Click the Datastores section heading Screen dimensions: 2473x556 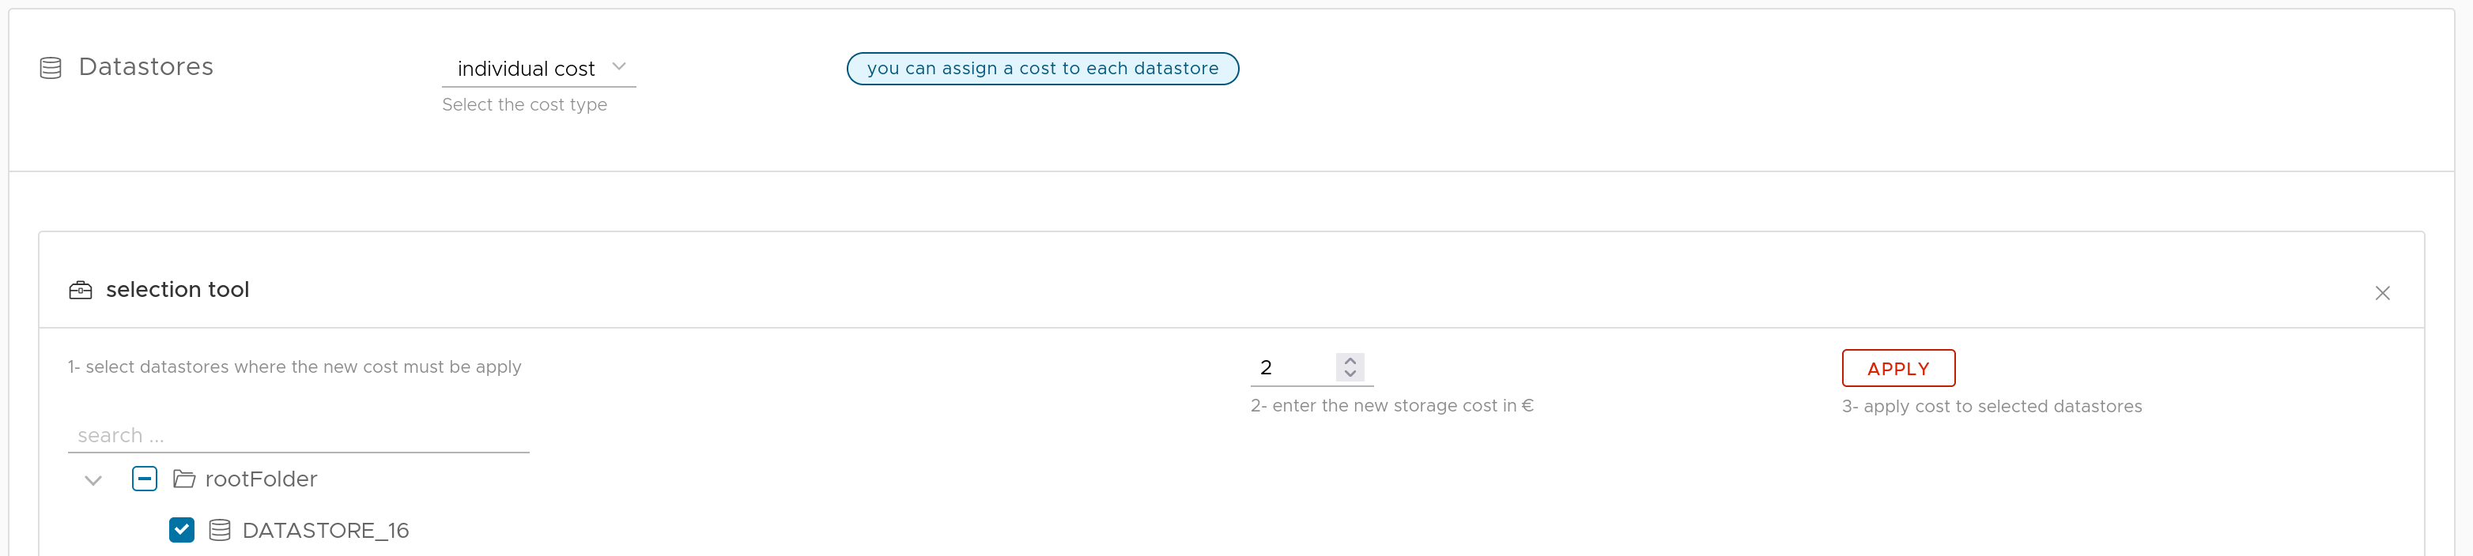[x=146, y=67]
